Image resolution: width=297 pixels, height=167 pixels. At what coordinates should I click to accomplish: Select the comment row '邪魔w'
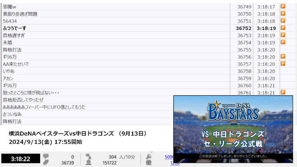(115, 7)
